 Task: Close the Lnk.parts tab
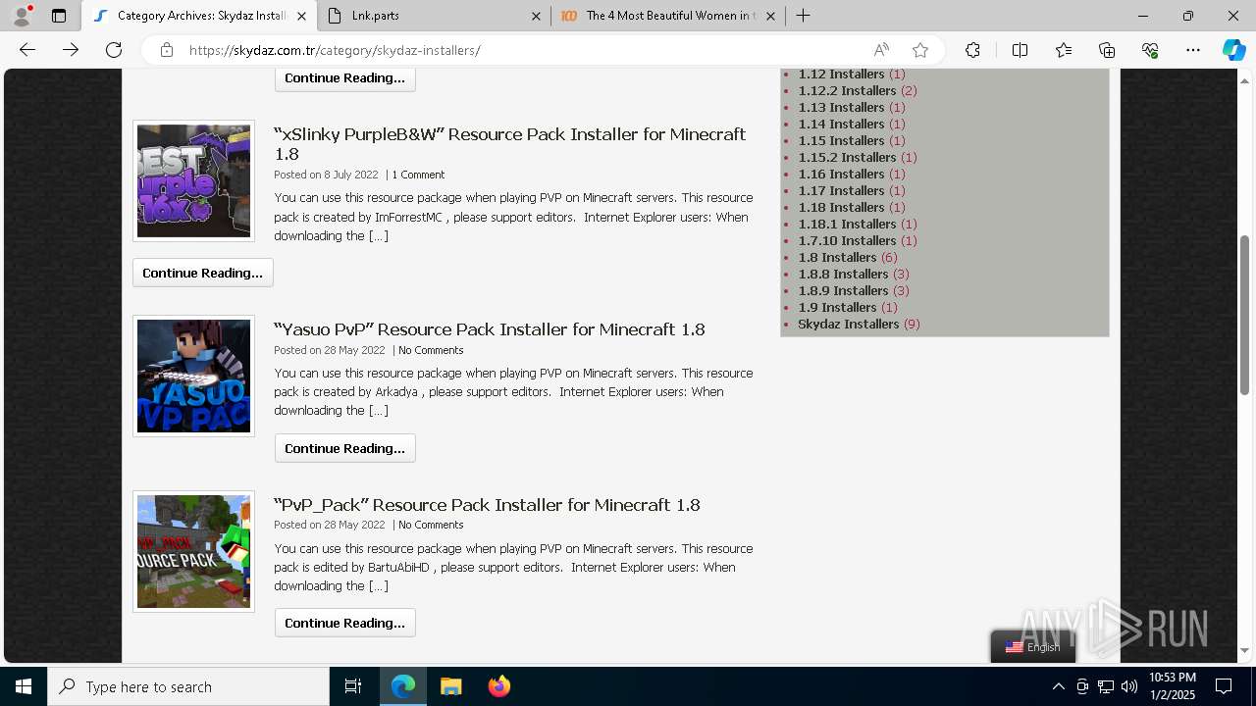[536, 16]
